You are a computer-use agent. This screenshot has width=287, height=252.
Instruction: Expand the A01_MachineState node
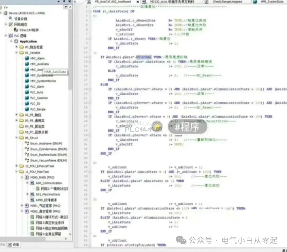[27, 194]
